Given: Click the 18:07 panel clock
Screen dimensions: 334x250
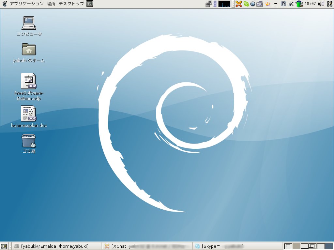Looking at the screenshot, I should [x=310, y=4].
